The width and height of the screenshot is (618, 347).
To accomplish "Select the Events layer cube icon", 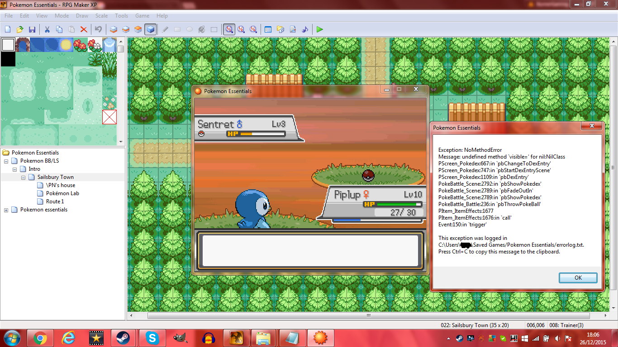I will click(150, 29).
